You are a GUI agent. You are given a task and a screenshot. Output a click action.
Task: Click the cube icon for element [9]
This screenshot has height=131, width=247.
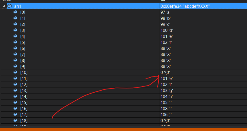(16, 66)
